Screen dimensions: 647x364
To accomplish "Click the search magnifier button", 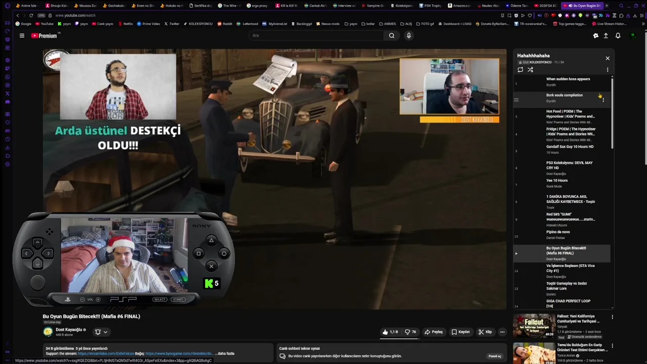I will (391, 35).
